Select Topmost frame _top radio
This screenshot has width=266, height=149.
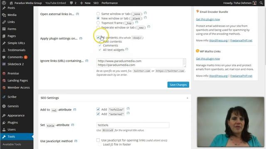[x=98, y=23]
